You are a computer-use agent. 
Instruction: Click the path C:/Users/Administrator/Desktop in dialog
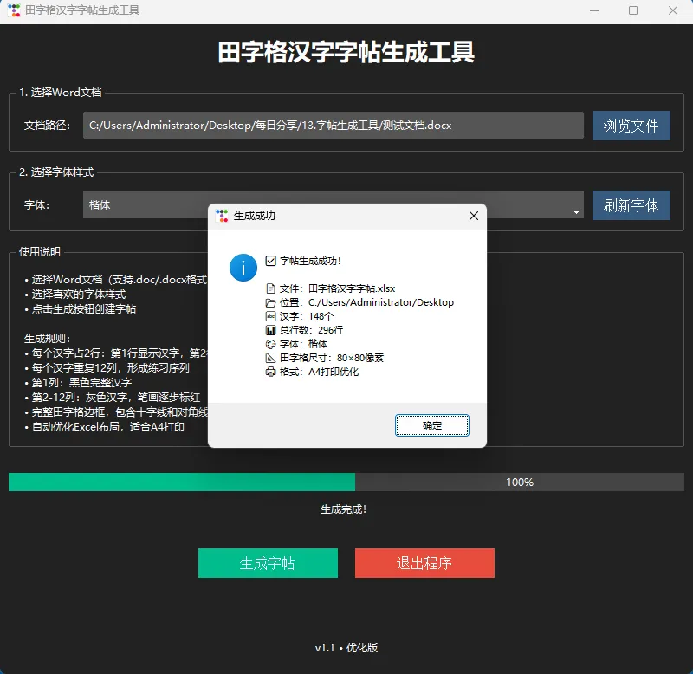381,302
